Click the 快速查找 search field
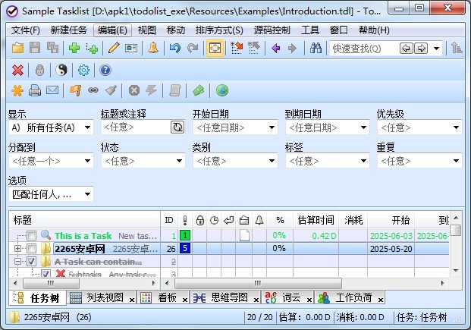 pyautogui.click(x=363, y=49)
